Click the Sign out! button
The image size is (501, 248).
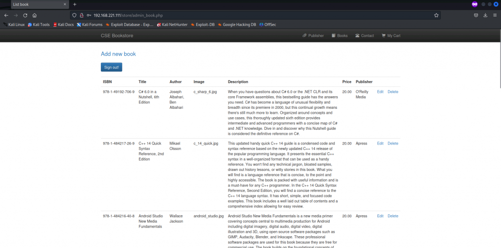click(x=112, y=67)
